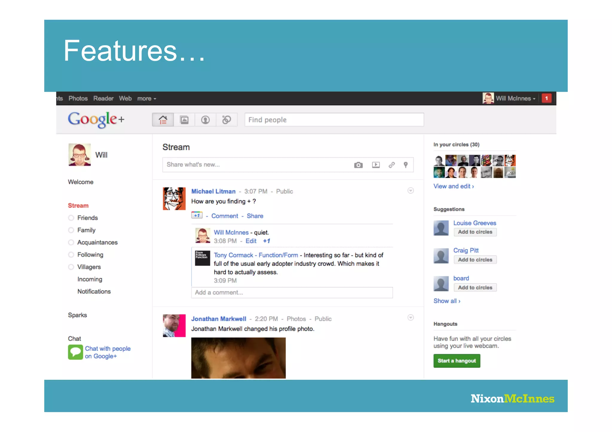Open Jonathan Markwell's name link
612x432 pixels.
point(219,319)
